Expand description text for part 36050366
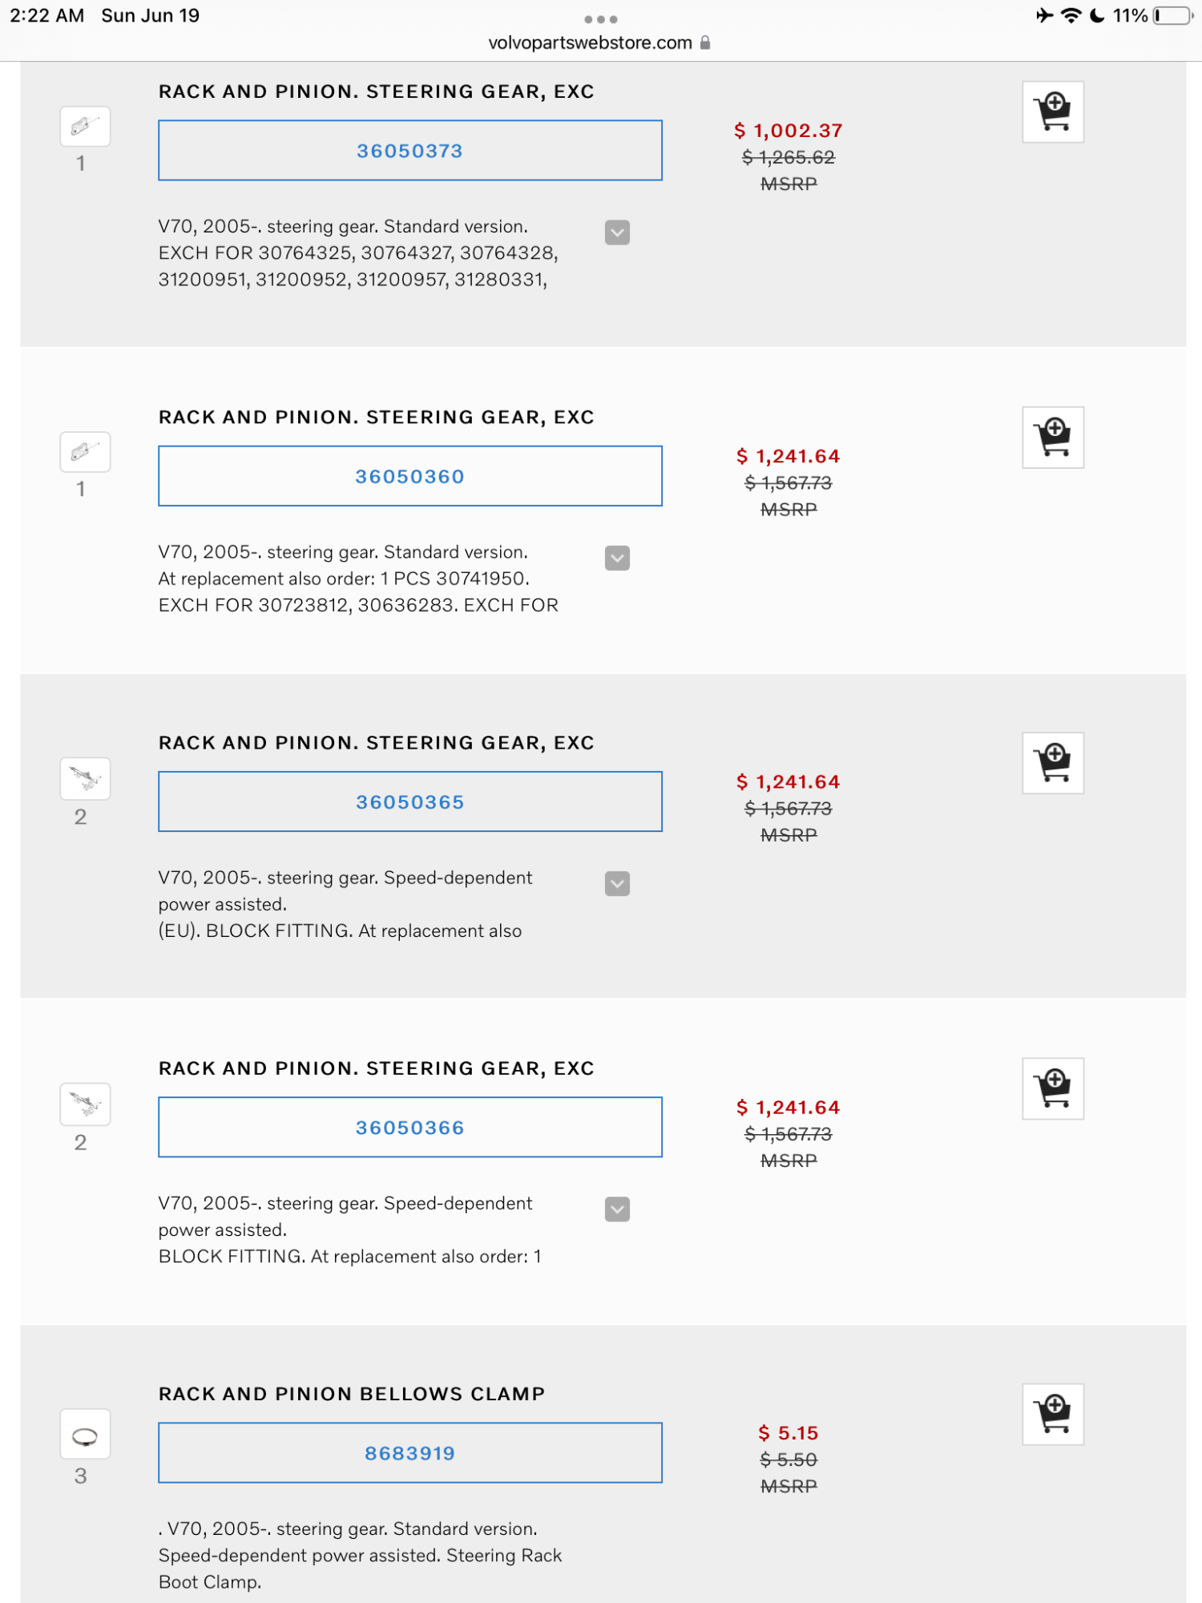The image size is (1202, 1603). coord(616,1209)
